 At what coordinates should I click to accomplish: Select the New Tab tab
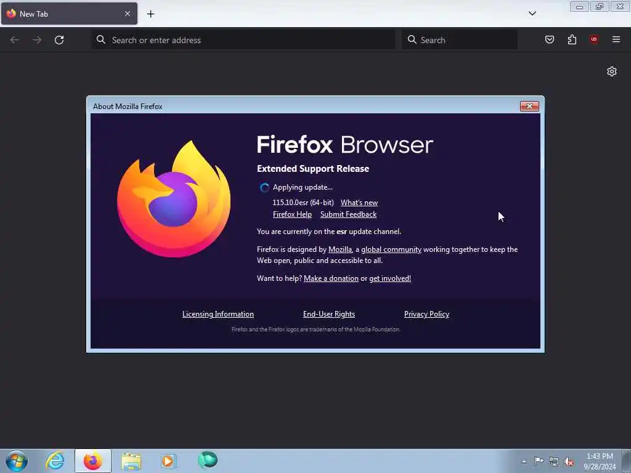point(69,14)
